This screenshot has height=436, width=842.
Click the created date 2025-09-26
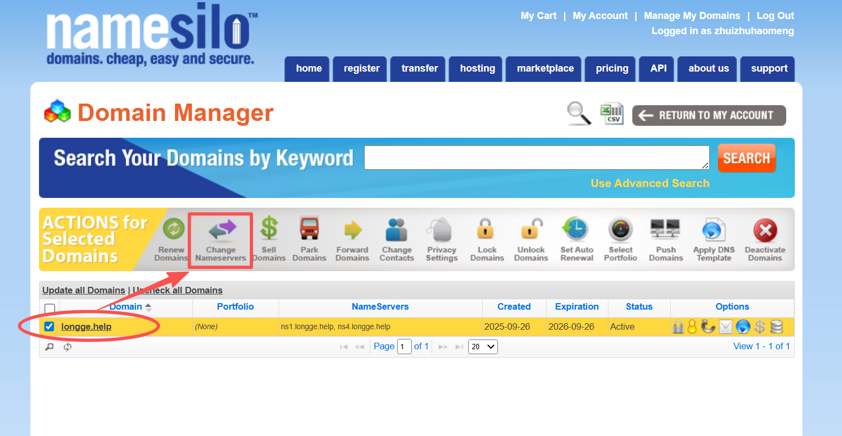coord(507,326)
